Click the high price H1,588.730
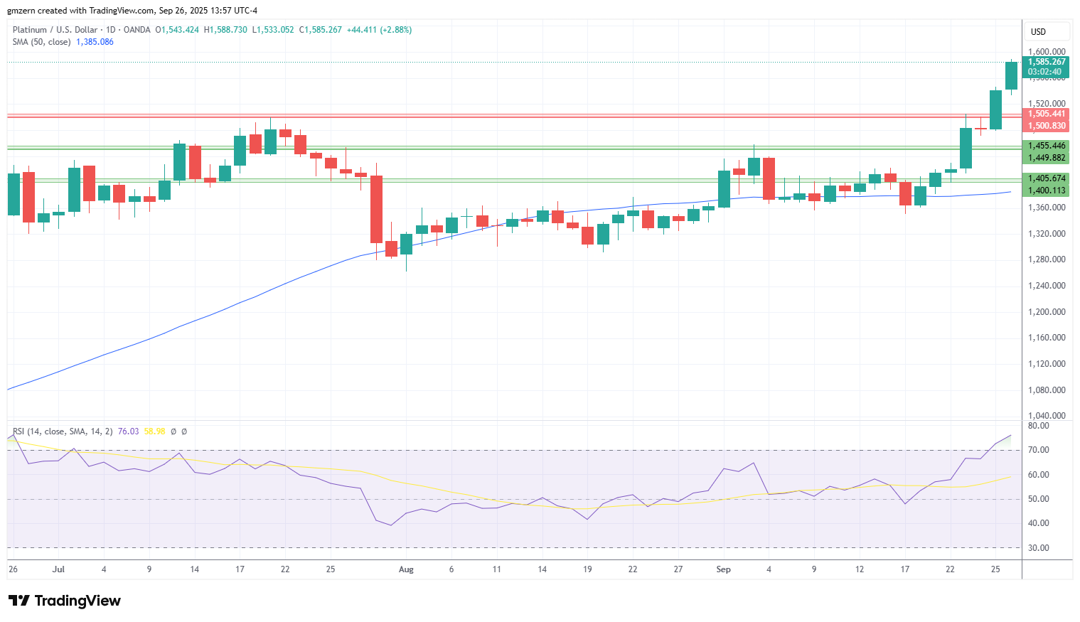Image resolution: width=1080 pixels, height=622 pixels. click(225, 30)
